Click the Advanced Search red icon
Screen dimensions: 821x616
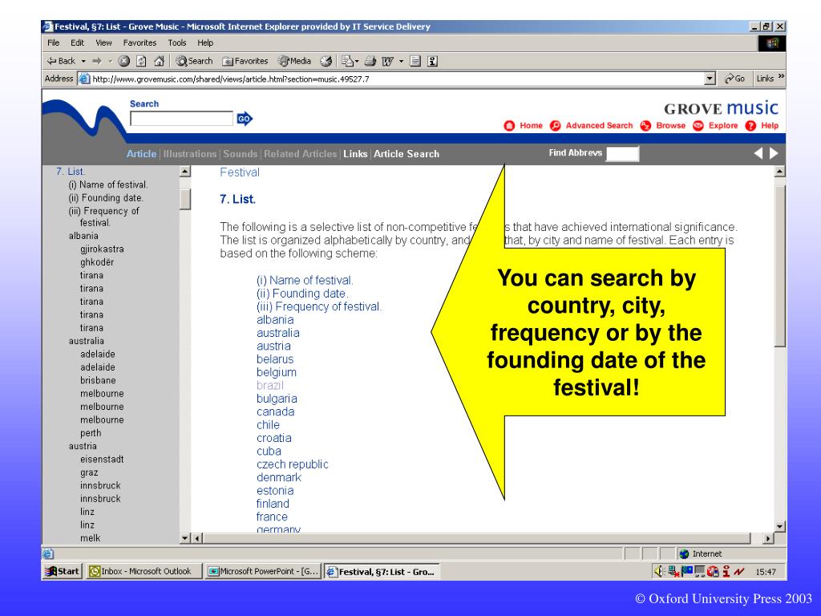[x=556, y=126]
